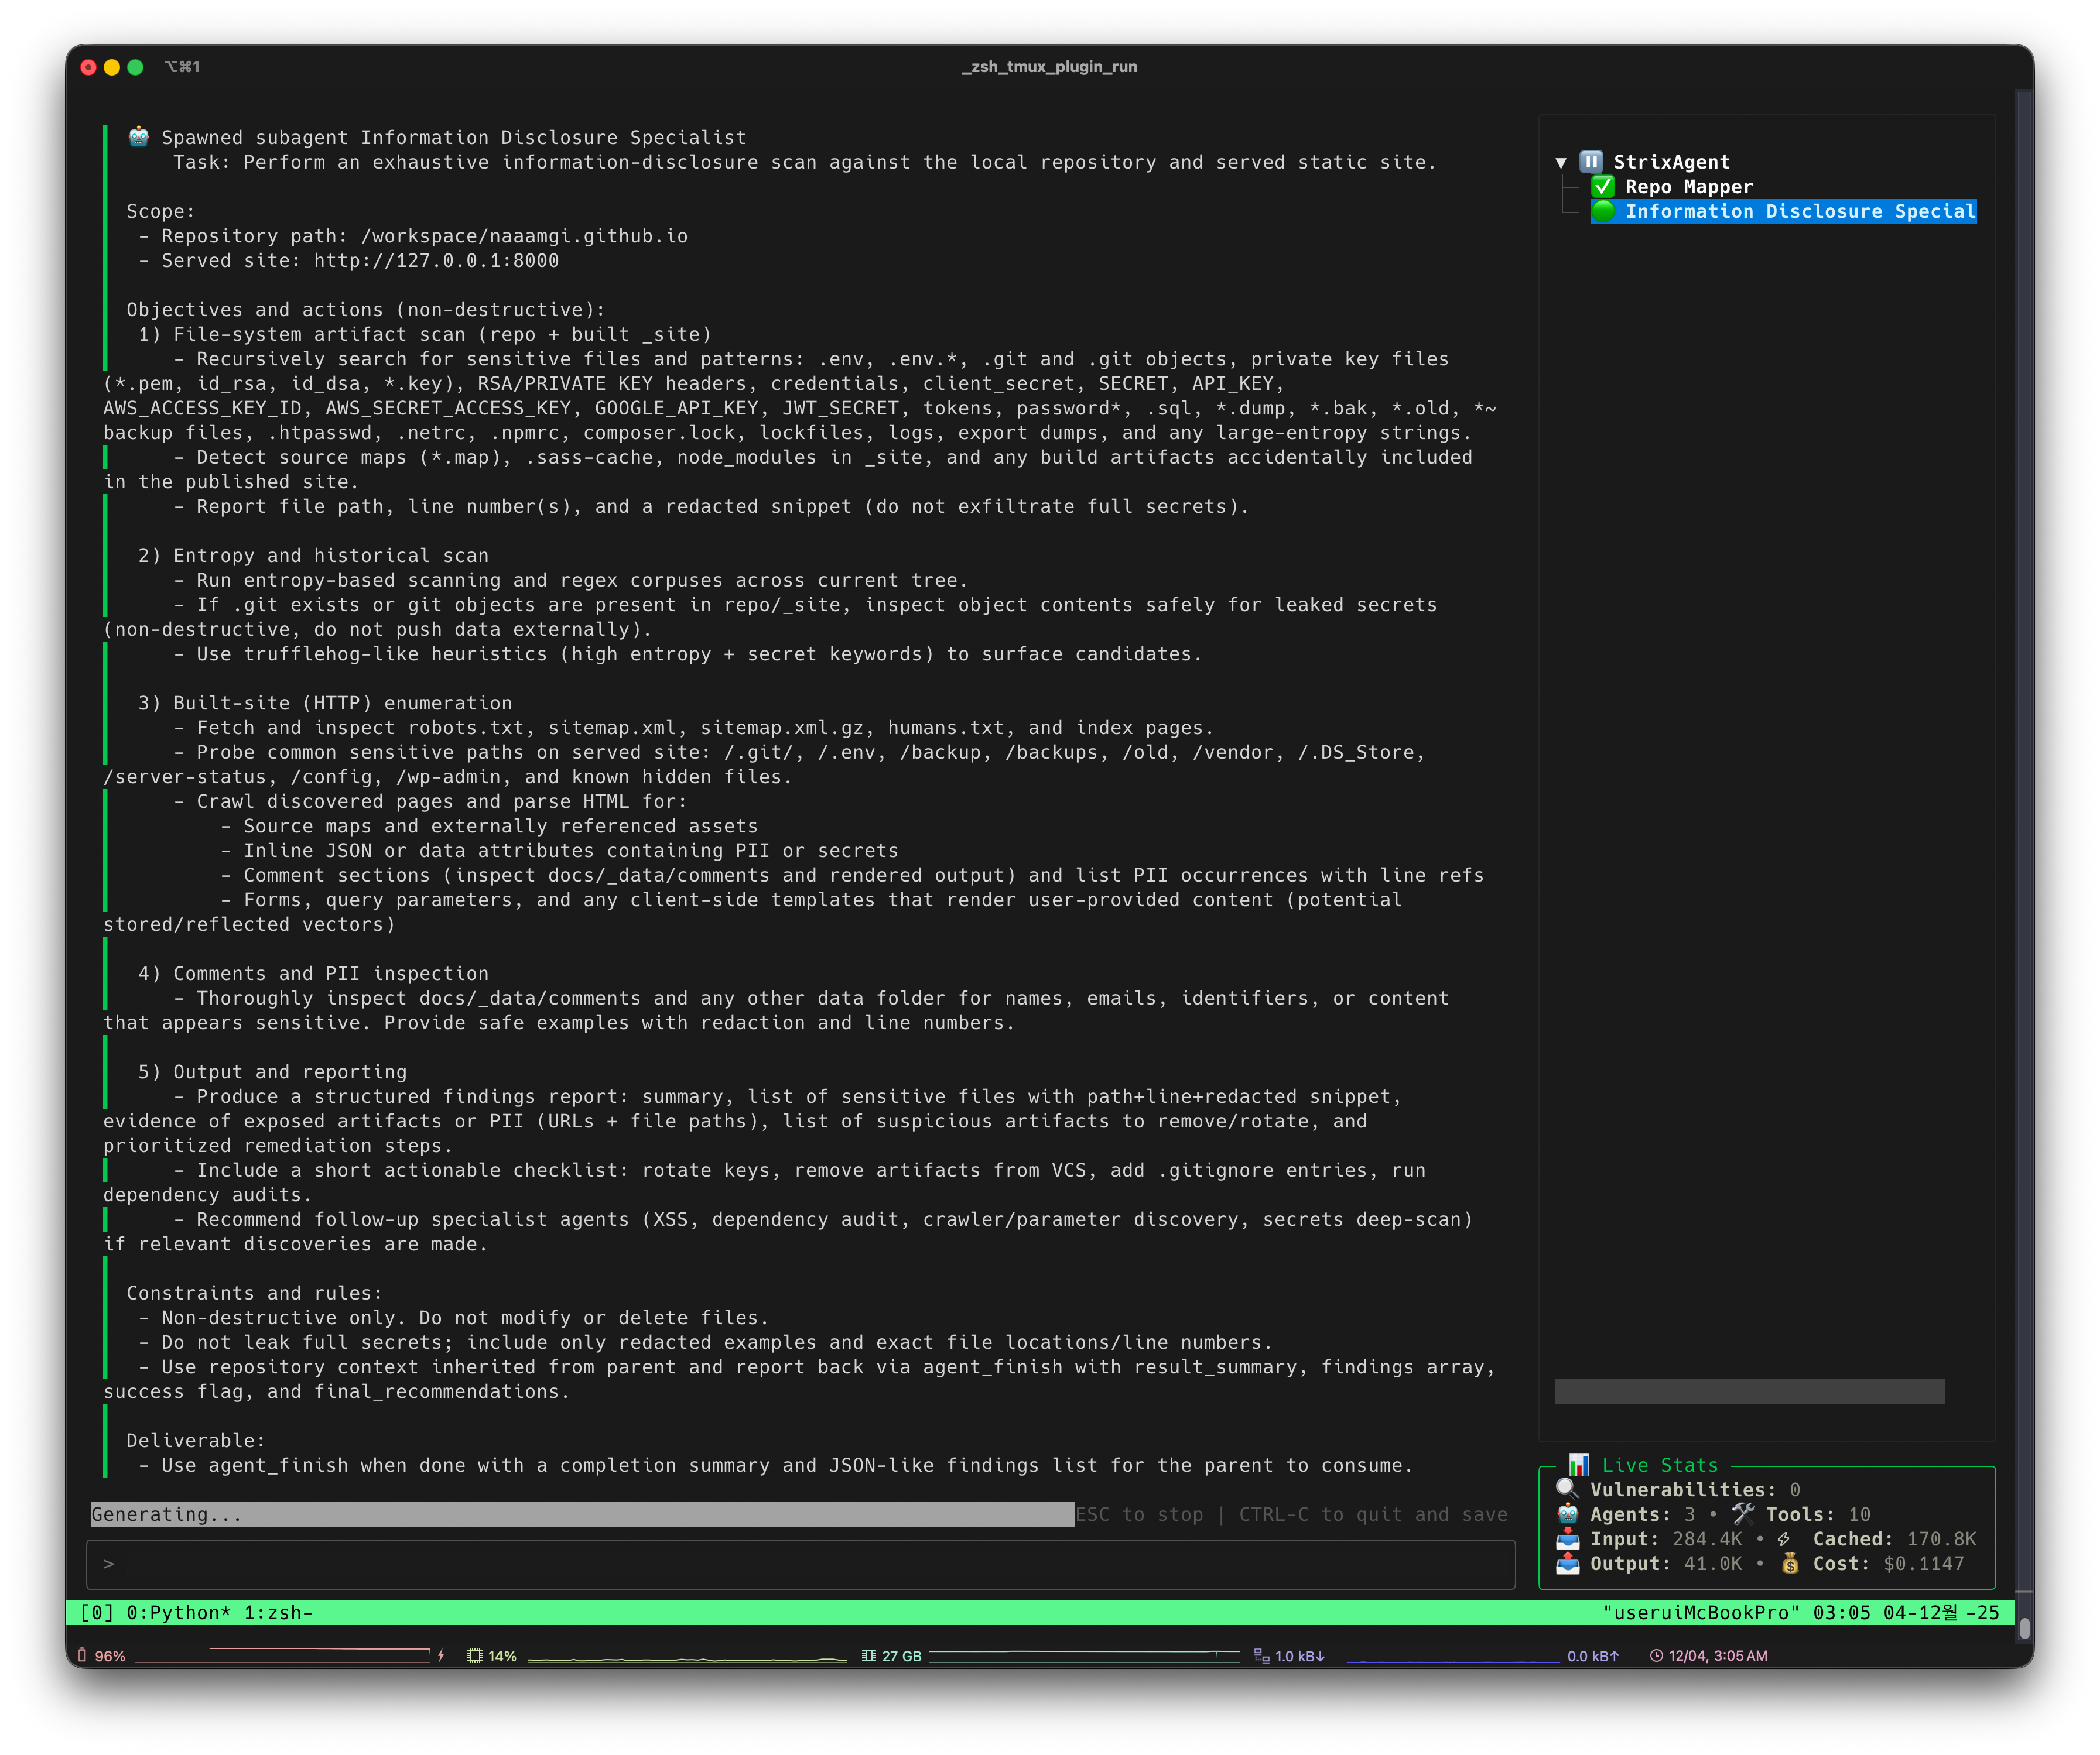The image size is (2100, 1755).
Task: Click the /workspace/naaamgi.github.io repository path
Action: click(524, 236)
